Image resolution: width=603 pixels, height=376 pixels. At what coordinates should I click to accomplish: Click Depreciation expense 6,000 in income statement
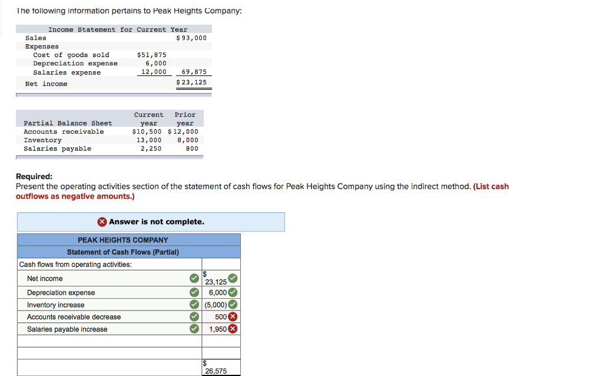pos(155,64)
